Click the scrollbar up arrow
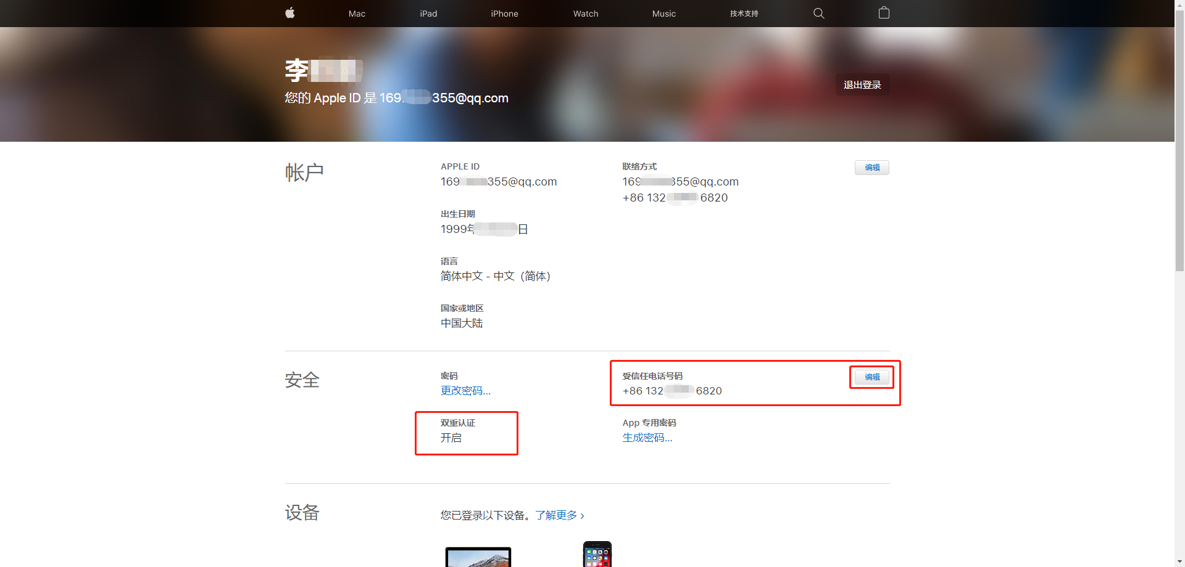This screenshot has height=567, width=1185. tap(1179, 4)
